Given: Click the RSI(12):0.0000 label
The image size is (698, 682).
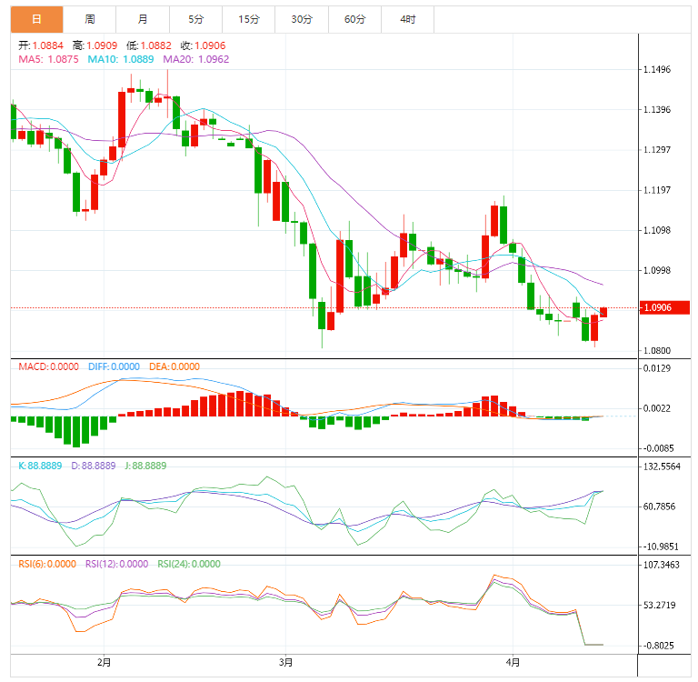Looking at the screenshot, I should tap(116, 564).
